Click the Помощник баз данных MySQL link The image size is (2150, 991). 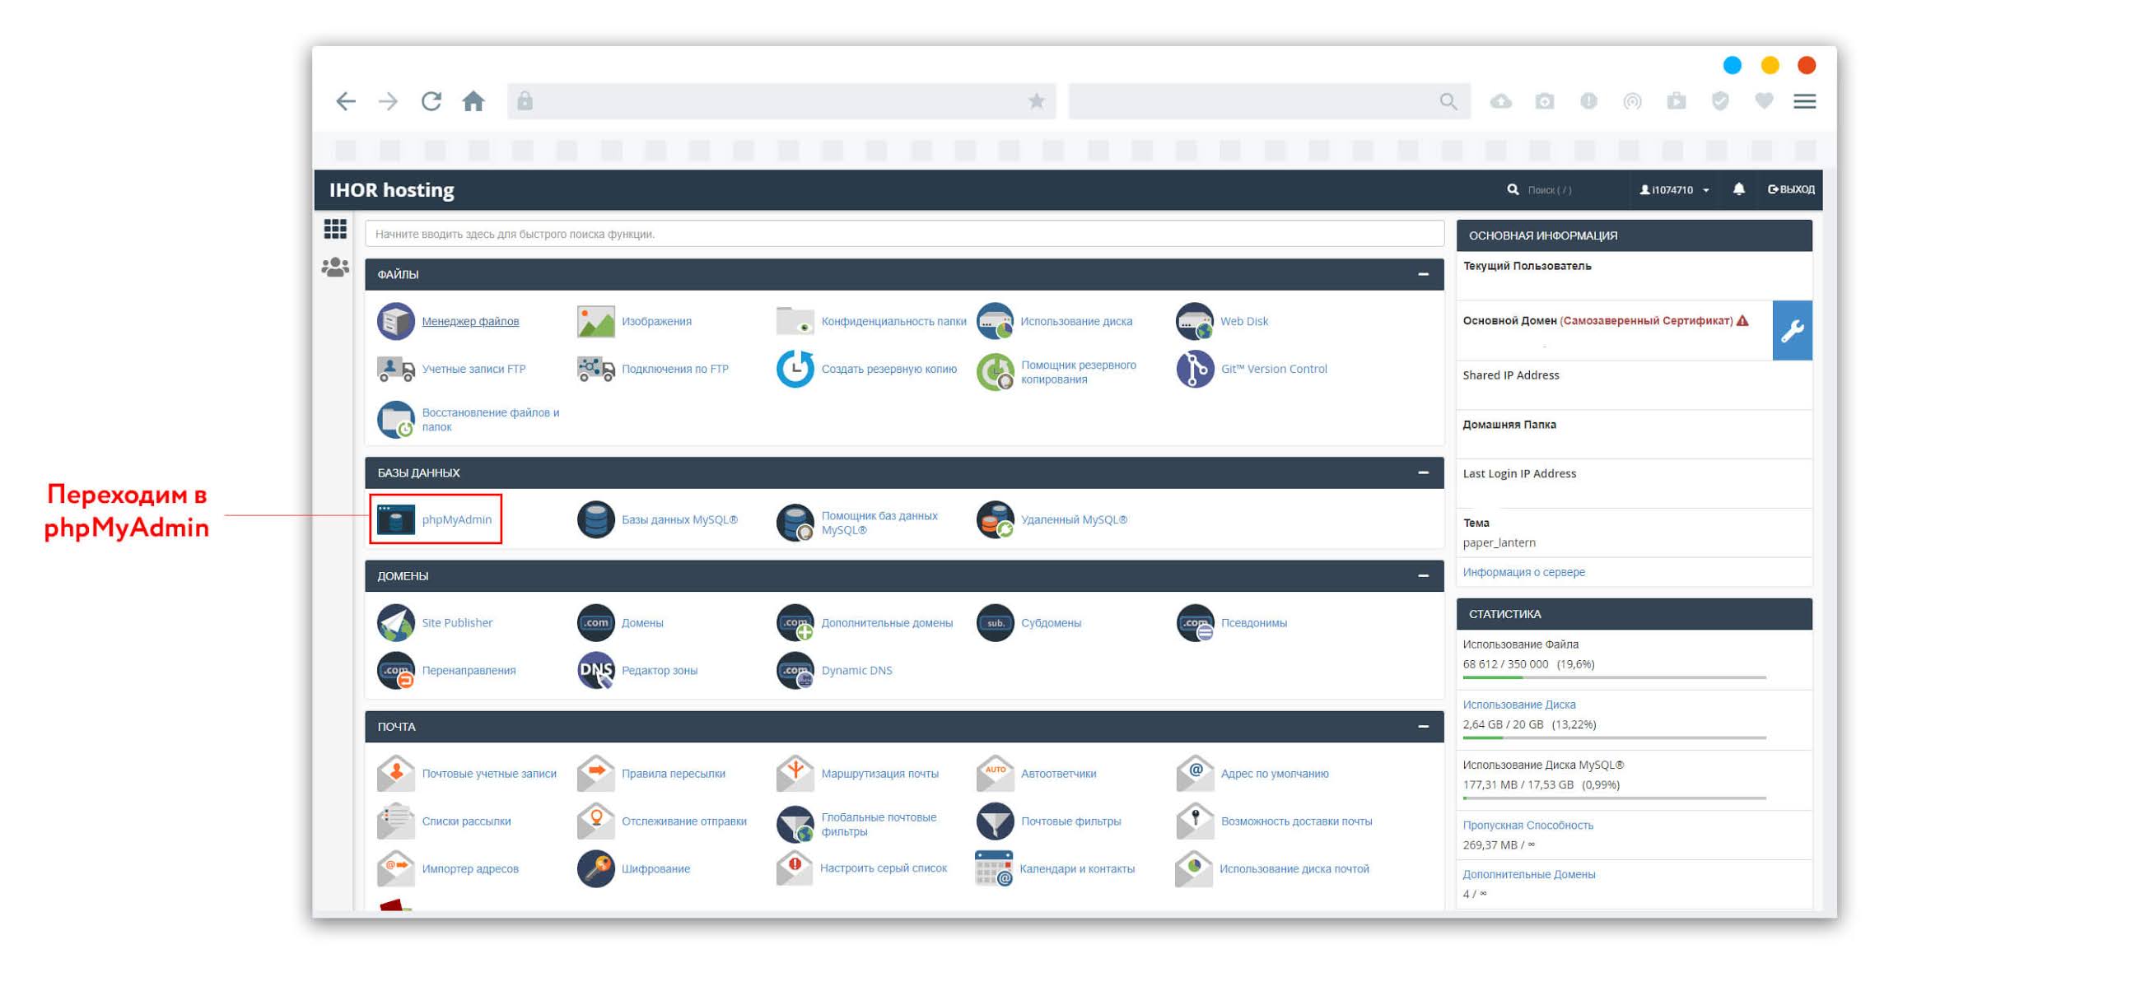pyautogui.click(x=879, y=523)
